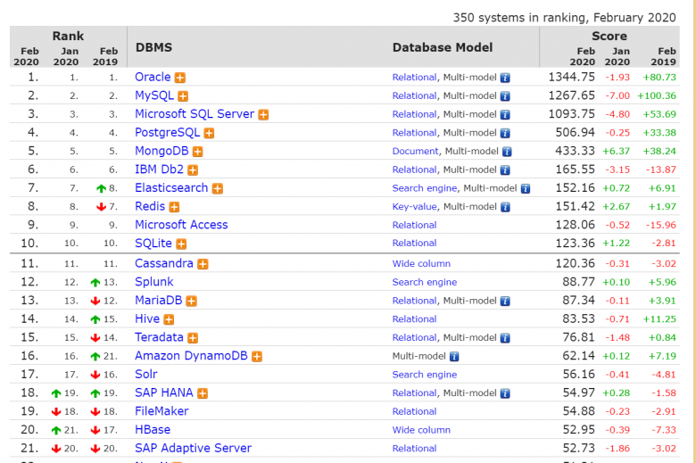Click the plus icon next to IBM Db2
The image size is (696, 463).
pyautogui.click(x=193, y=170)
